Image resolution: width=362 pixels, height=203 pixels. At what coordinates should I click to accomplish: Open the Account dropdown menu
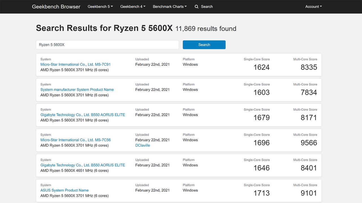point(314,6)
